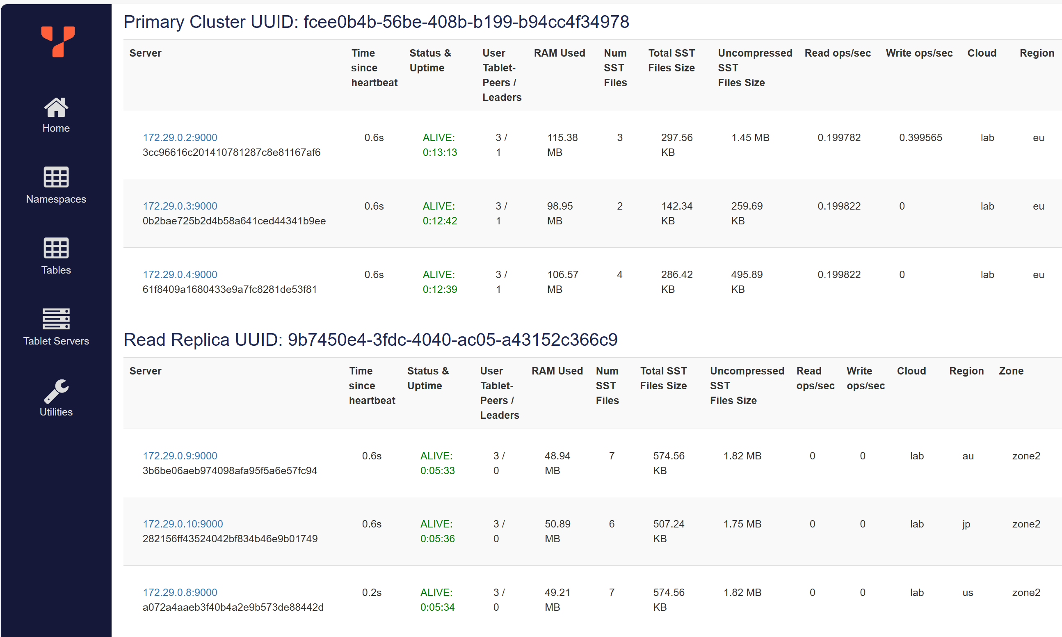The height and width of the screenshot is (637, 1062).
Task: Click the 172.29.0.10:9000 server link
Action: tap(183, 524)
